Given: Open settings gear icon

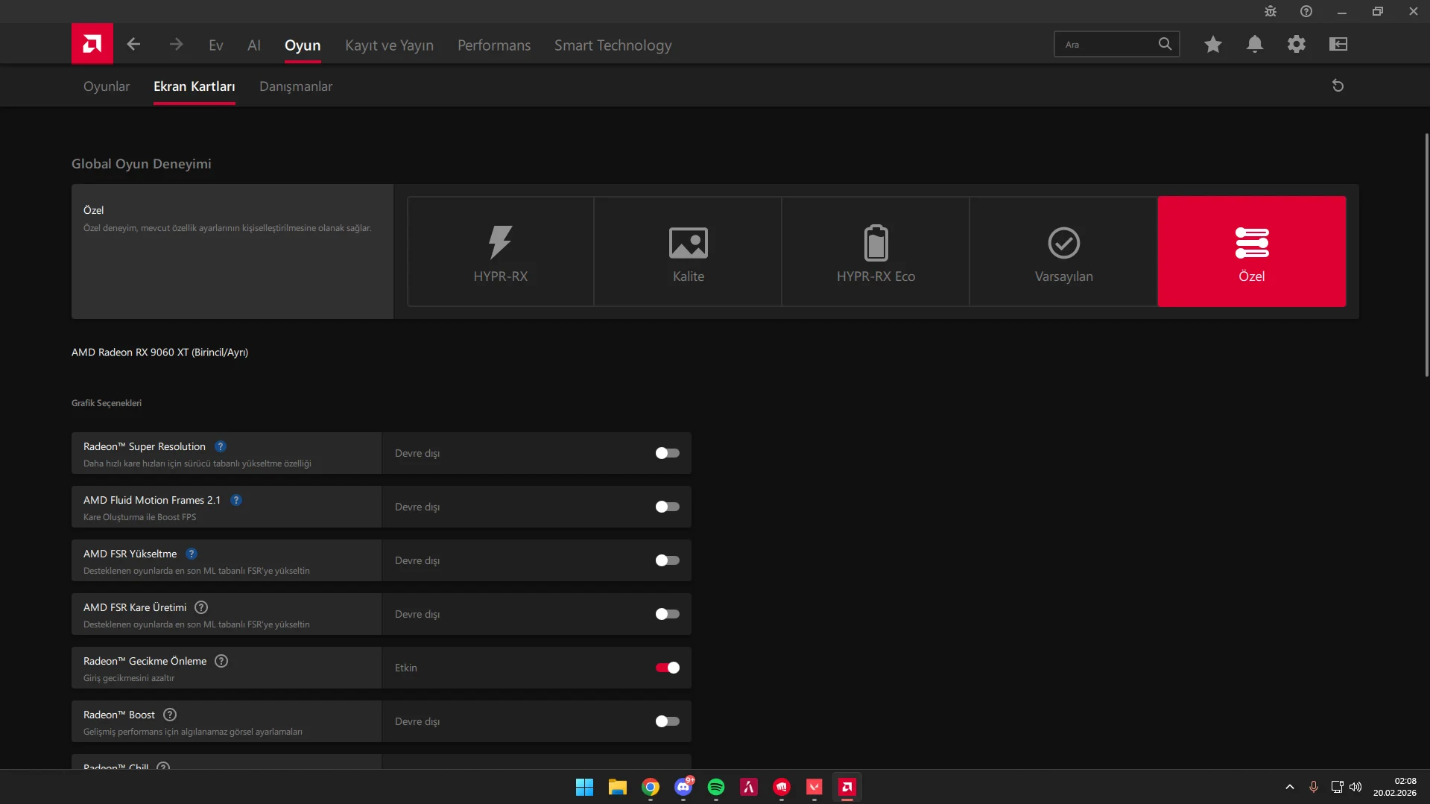Looking at the screenshot, I should pyautogui.click(x=1296, y=45).
